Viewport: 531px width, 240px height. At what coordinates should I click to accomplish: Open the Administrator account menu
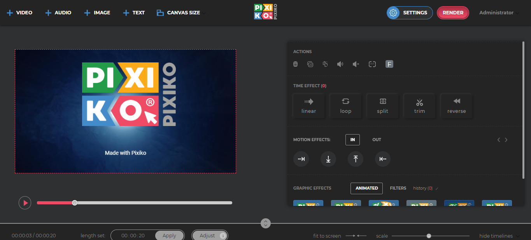[499, 13]
